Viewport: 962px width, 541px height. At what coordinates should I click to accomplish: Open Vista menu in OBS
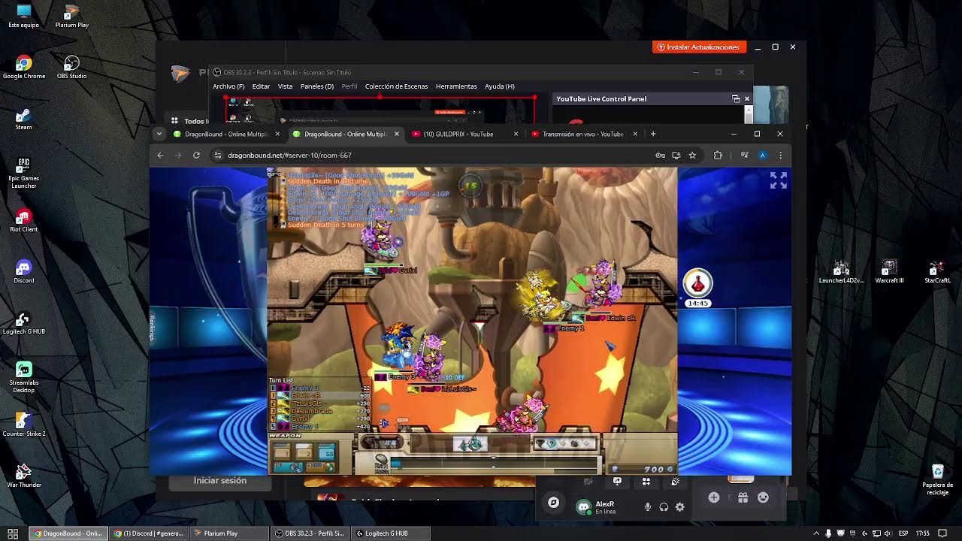point(285,86)
